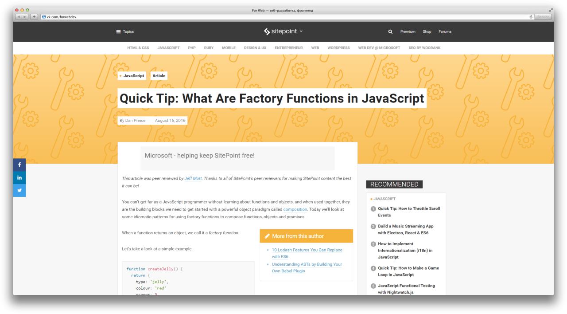Viewport: 567px width, 314px height.
Task: Open Internationalization (i18n) article
Action: (405, 250)
